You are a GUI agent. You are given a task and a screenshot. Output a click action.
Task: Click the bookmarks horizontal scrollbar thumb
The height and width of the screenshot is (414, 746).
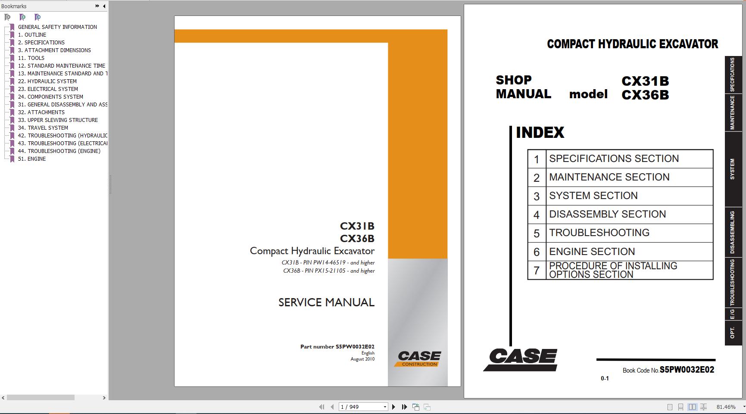click(x=41, y=398)
